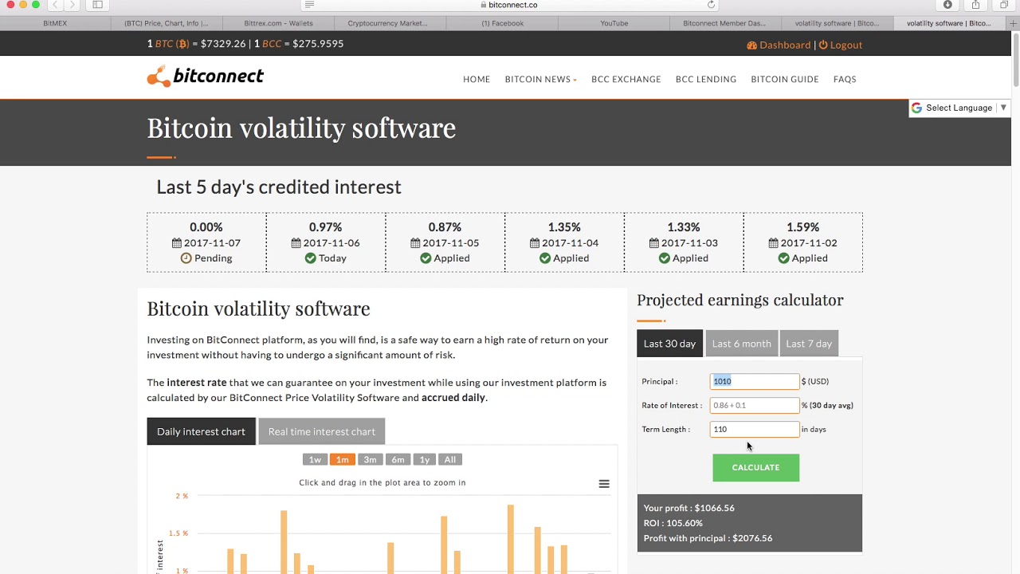Click the green check for 2017-11-05 Applied
The image size is (1020, 574).
426,258
